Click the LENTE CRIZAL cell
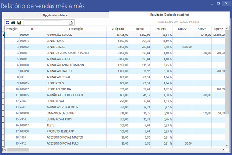The height and width of the screenshot is (155, 232). click(x=76, y=47)
